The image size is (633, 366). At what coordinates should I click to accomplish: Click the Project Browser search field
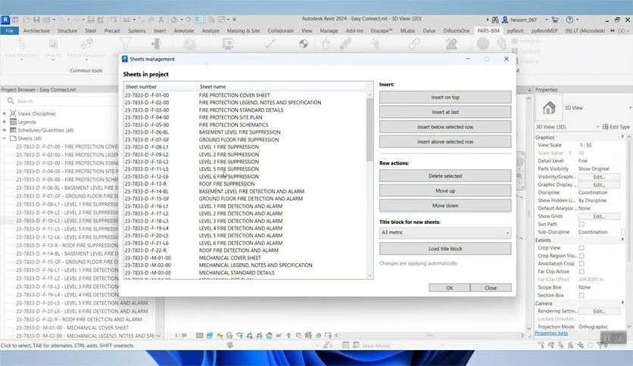coord(61,101)
